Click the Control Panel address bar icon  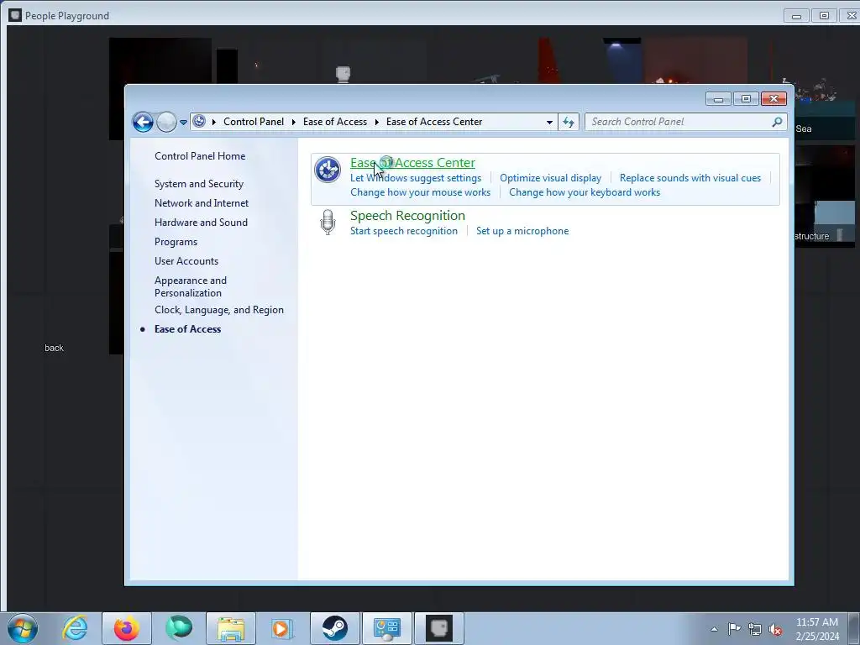point(199,122)
